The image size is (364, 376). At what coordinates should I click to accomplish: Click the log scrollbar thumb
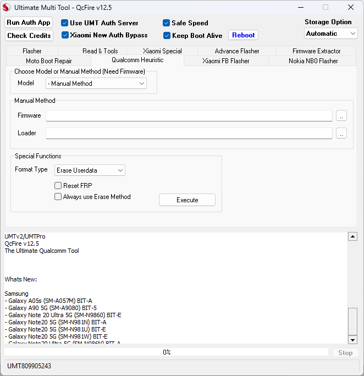[x=352, y=322]
